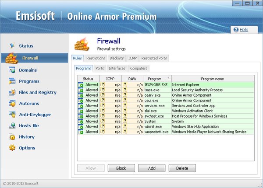Click RAW question mark icon for wmpnetwk.exe

[x=125, y=132]
